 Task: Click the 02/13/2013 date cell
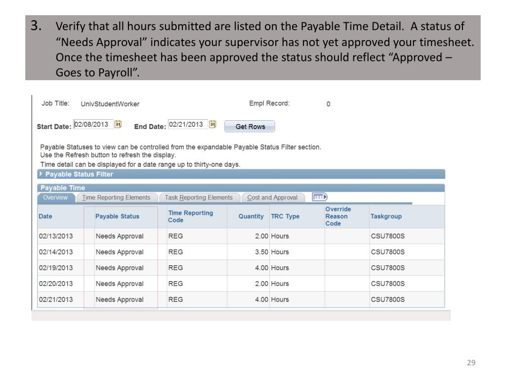pyautogui.click(x=56, y=236)
